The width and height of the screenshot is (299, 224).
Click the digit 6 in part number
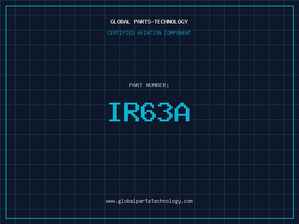(149, 112)
